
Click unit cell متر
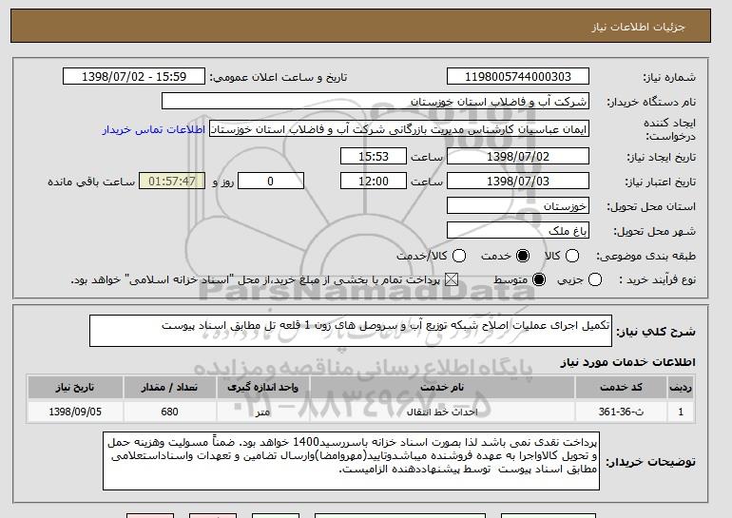tap(262, 412)
